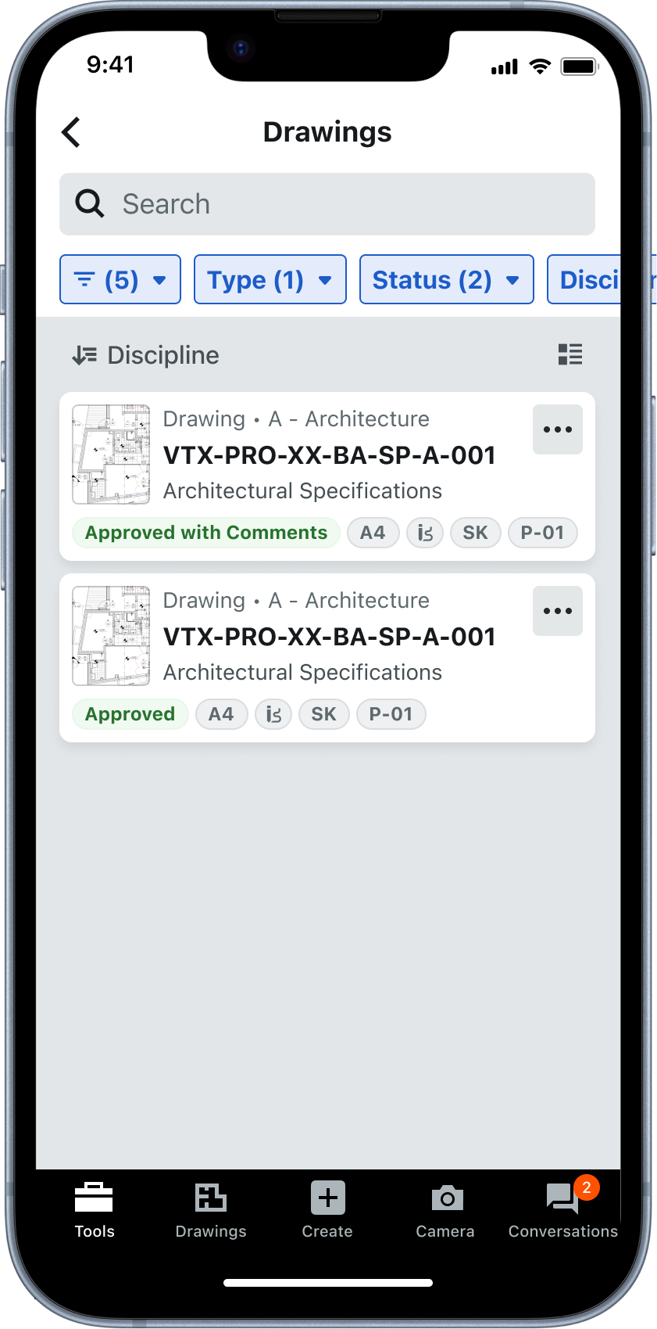The height and width of the screenshot is (1329, 657).
Task: Open the first drawing thumbnail
Action: (111, 454)
